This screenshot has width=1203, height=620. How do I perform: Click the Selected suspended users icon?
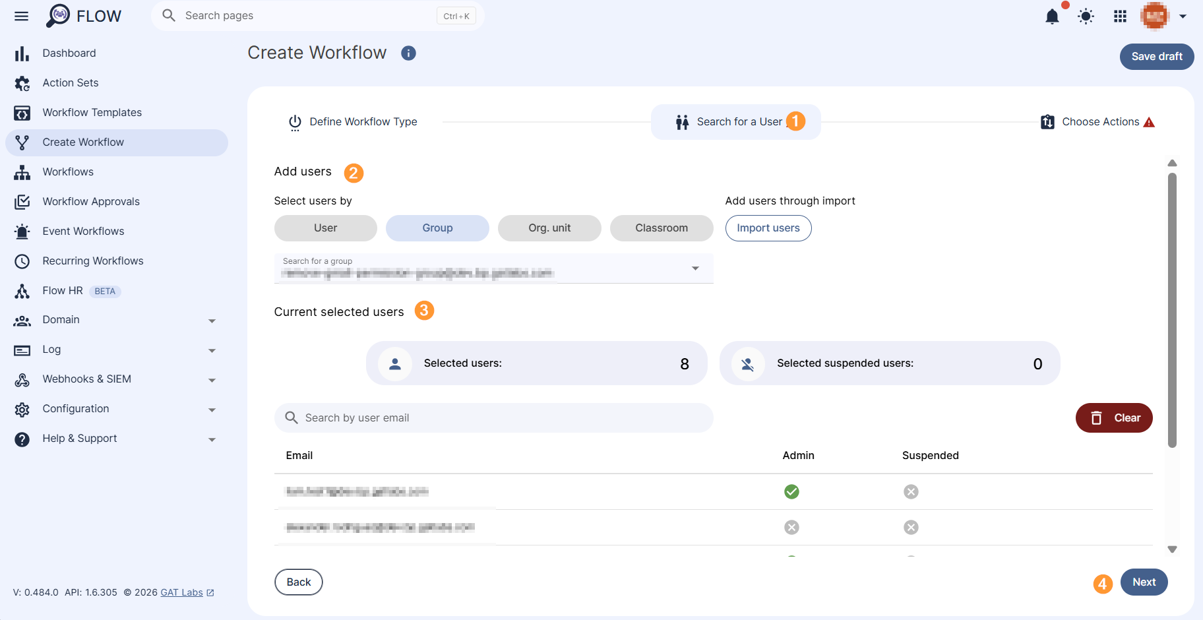(747, 363)
